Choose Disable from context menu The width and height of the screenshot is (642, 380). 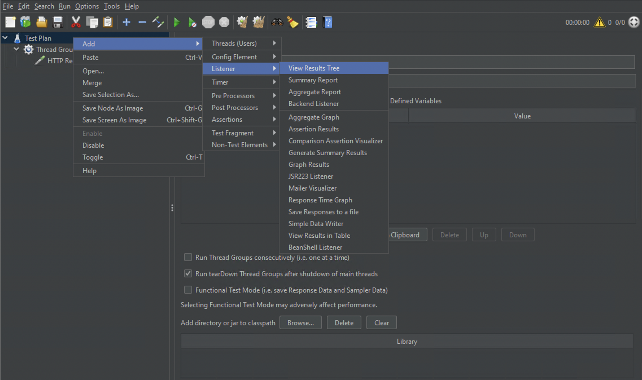tap(139, 145)
